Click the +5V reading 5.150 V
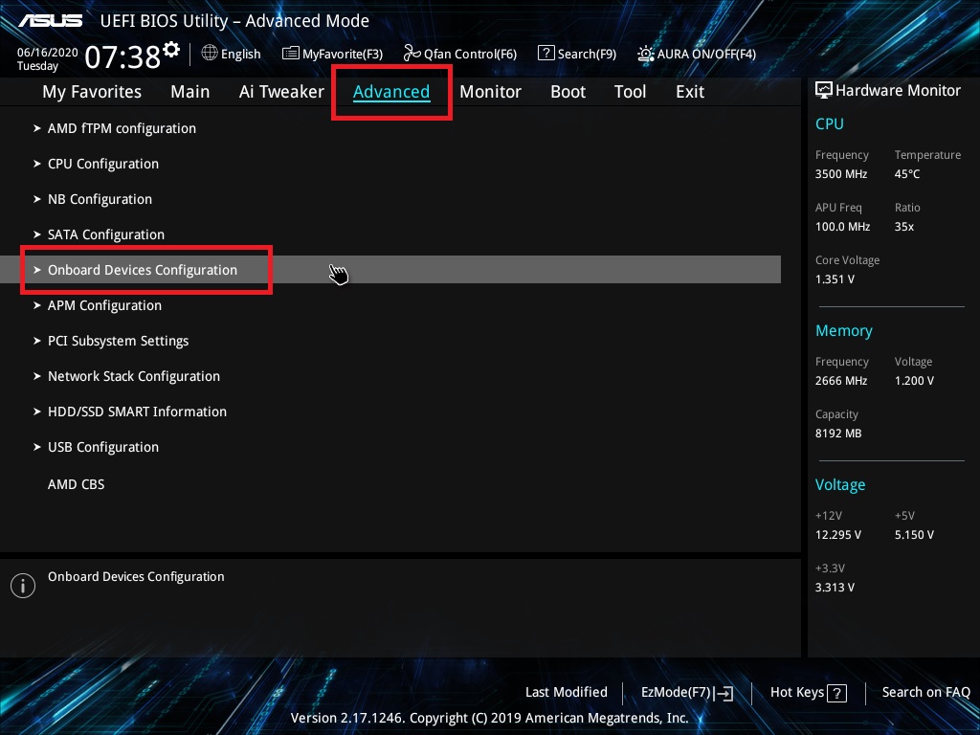980x735 pixels. [914, 535]
